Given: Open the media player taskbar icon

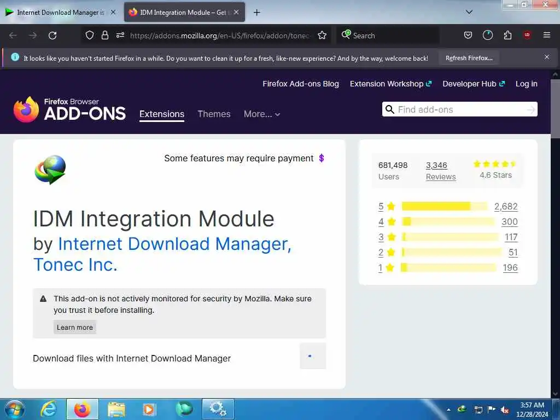Looking at the screenshot, I should (x=149, y=409).
